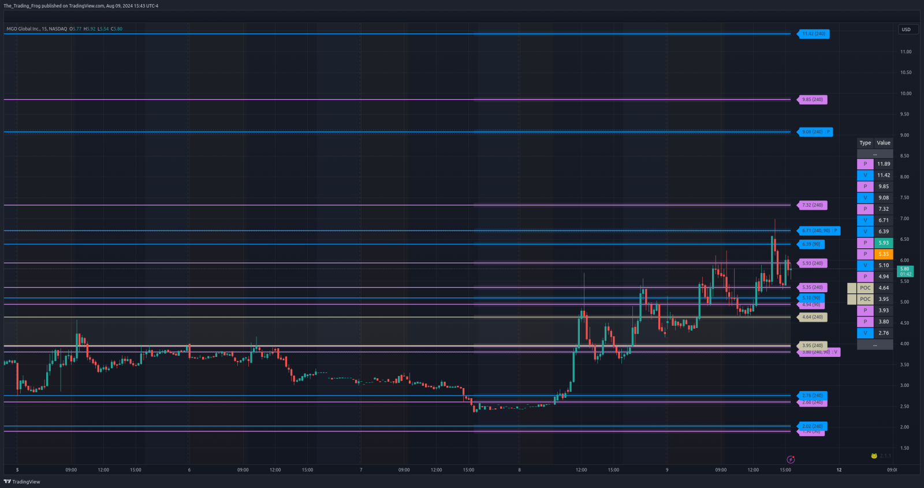Click the POC type cell in the 3.95 row
Image resolution: width=924 pixels, height=488 pixels.
click(x=865, y=299)
